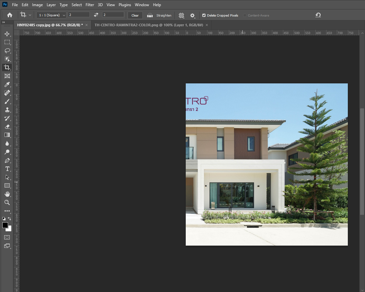The height and width of the screenshot is (292, 365).
Task: Open the Plugins menu
Action: pos(125,5)
